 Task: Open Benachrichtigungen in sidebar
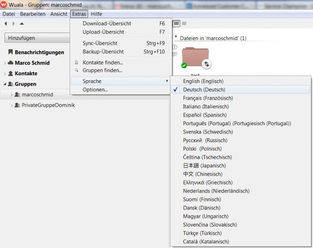pyautogui.click(x=39, y=52)
